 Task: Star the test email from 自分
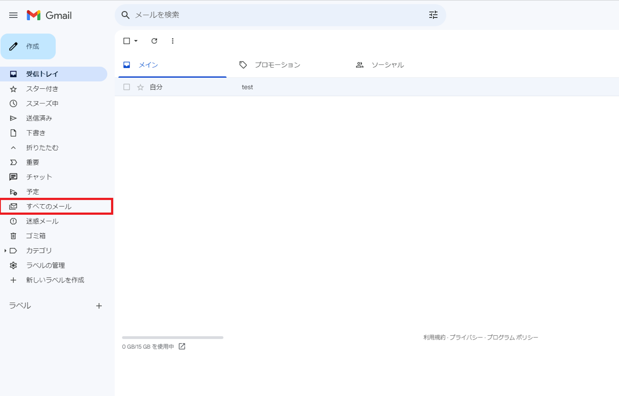coord(140,87)
